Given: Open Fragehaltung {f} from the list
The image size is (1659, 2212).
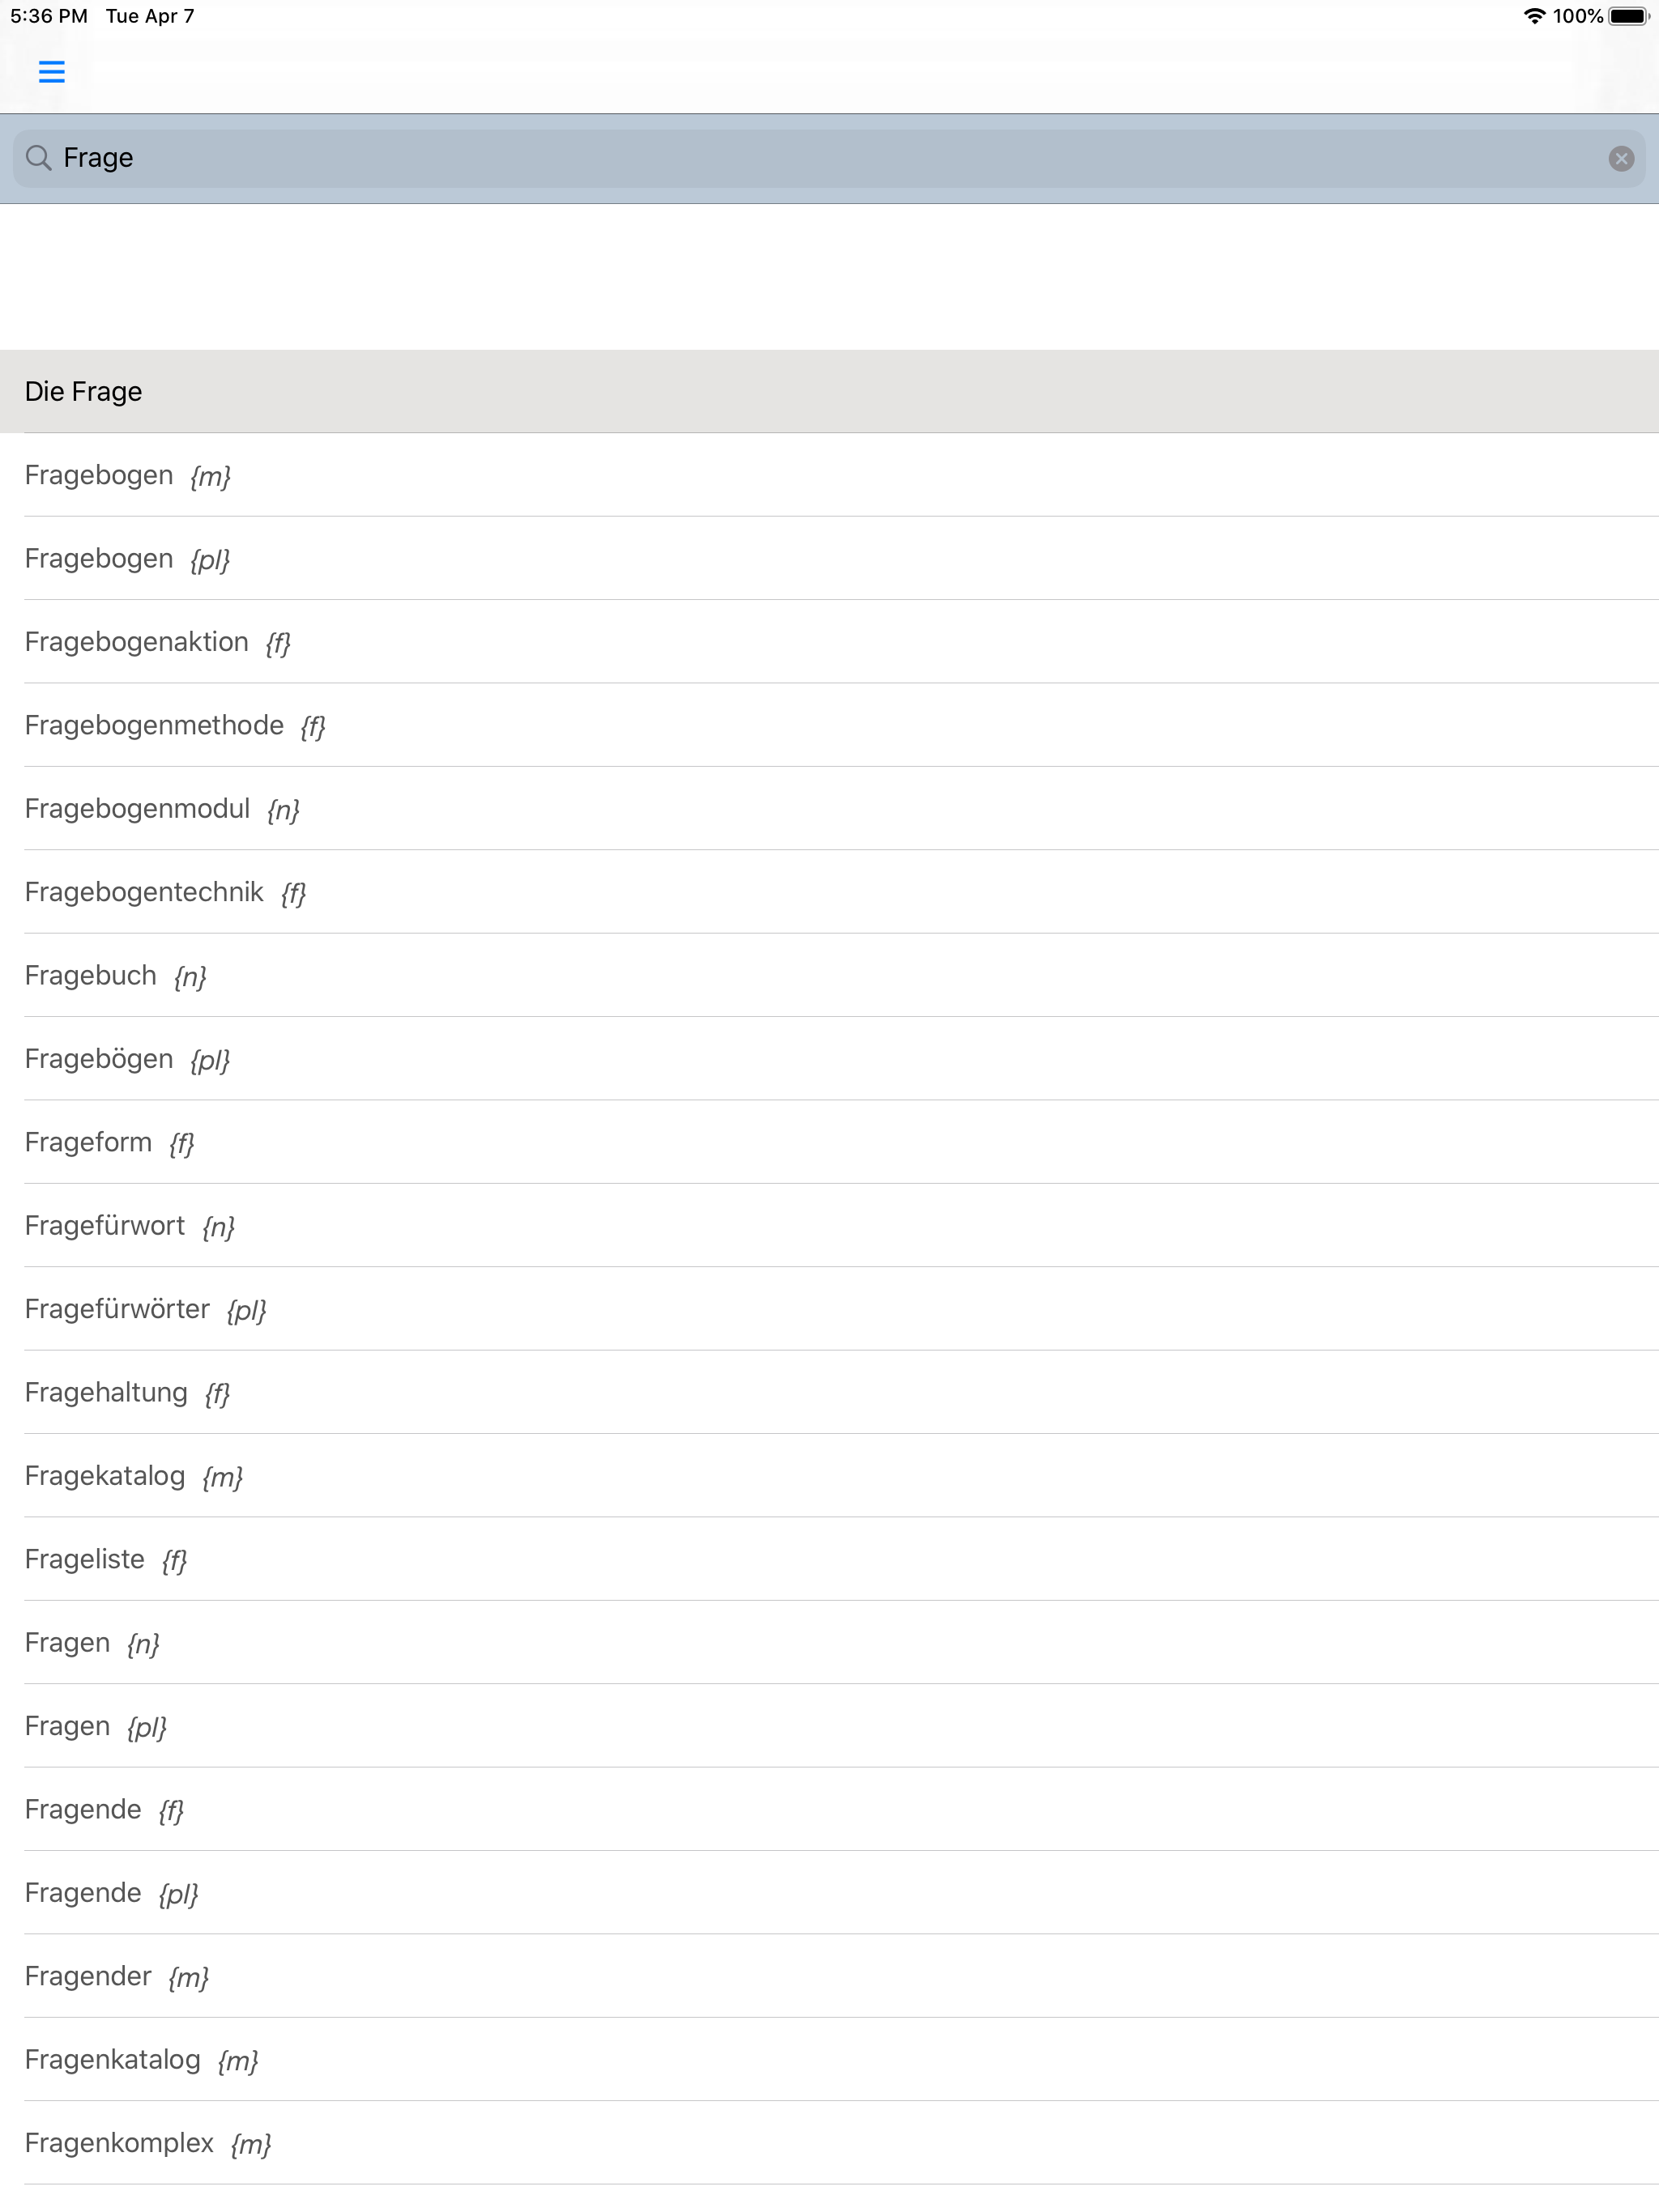Looking at the screenshot, I should 127,1392.
